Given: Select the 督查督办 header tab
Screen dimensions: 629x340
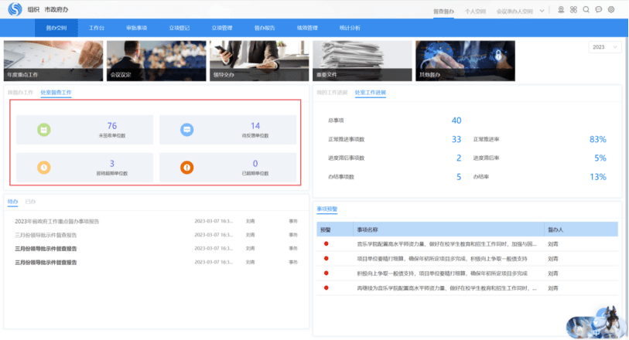Looking at the screenshot, I should point(443,12).
